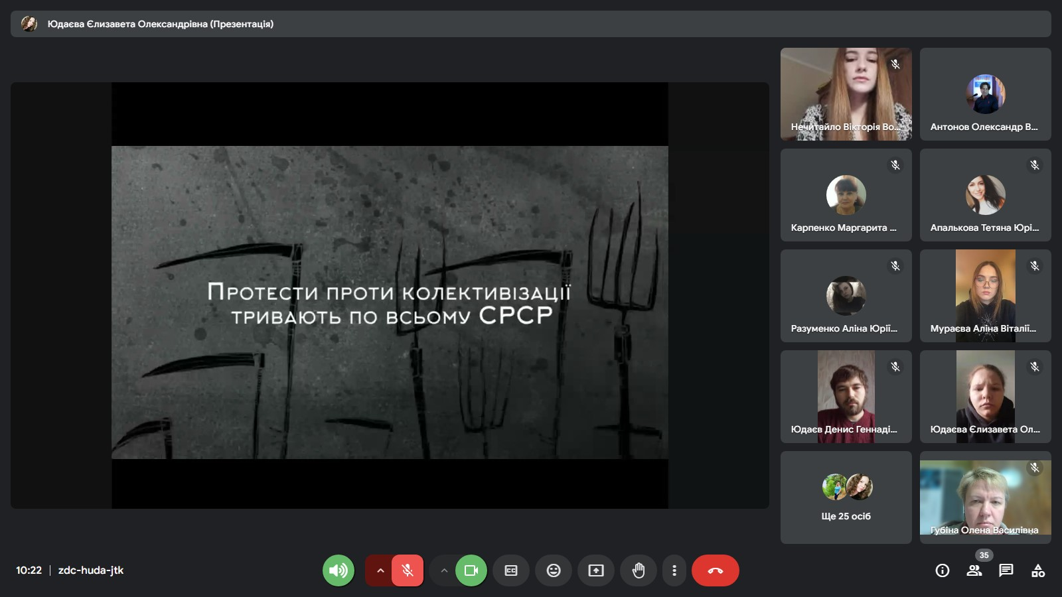This screenshot has width=1062, height=597.
Task: Open the emoji reactions button
Action: click(554, 570)
